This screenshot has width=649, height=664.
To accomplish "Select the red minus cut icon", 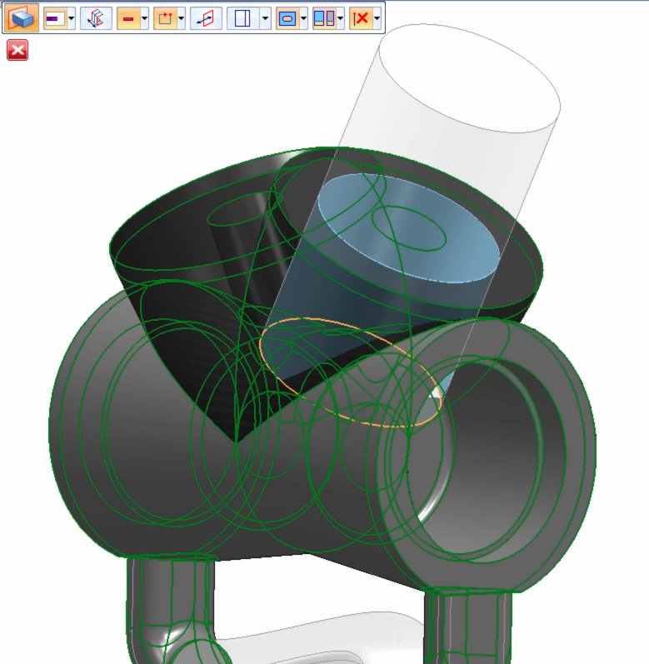I will tap(128, 18).
